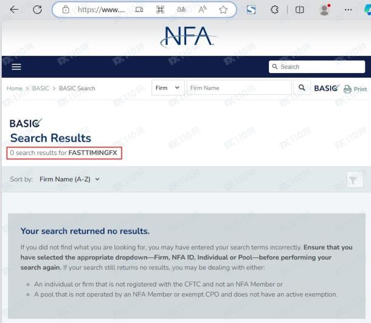Select the FASTTIMINGFX search term text
Viewport: 371px width, 323px height.
pos(92,153)
